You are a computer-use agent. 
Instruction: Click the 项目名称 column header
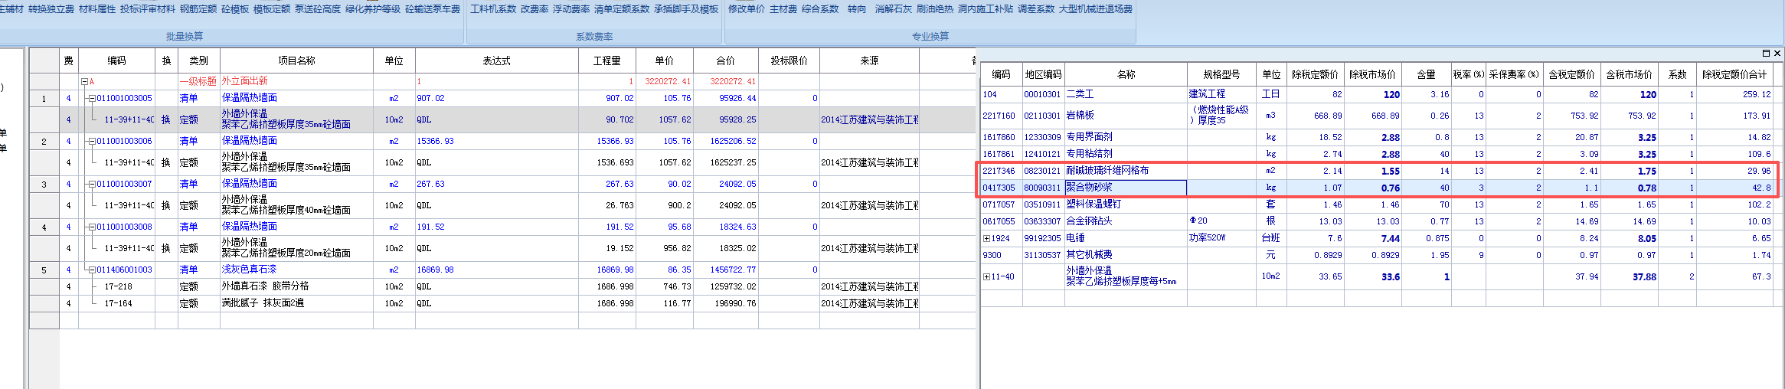296,60
